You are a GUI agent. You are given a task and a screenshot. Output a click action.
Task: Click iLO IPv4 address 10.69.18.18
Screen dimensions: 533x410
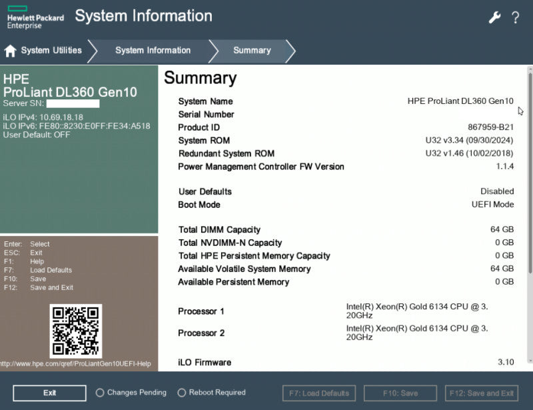61,117
